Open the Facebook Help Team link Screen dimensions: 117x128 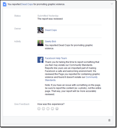(56, 58)
